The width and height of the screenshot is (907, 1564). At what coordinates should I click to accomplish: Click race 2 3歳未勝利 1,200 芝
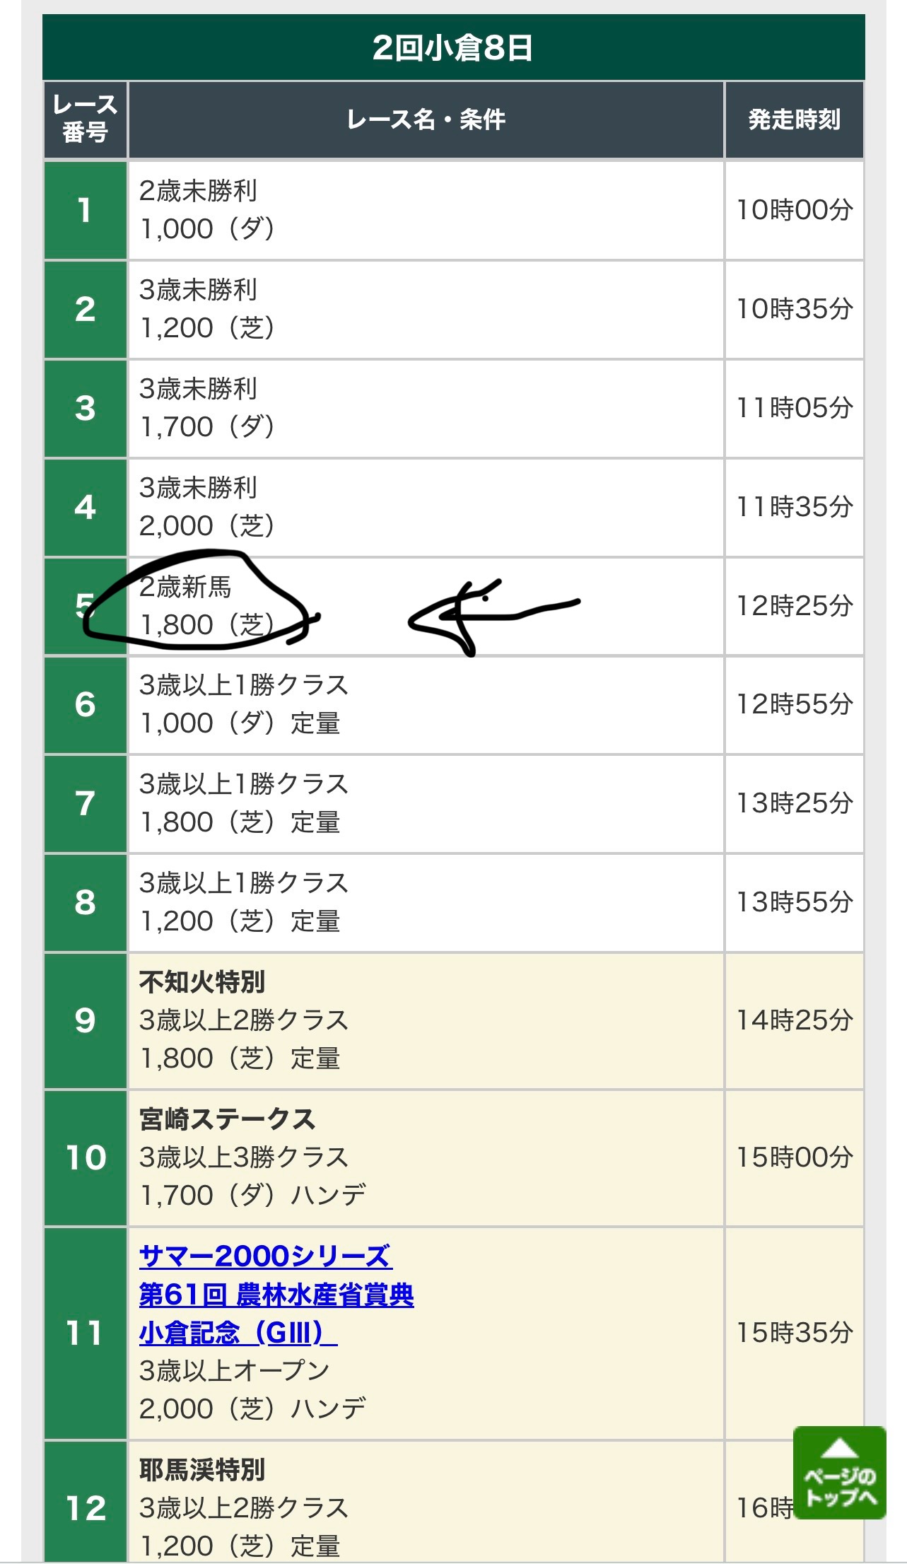tap(426, 309)
